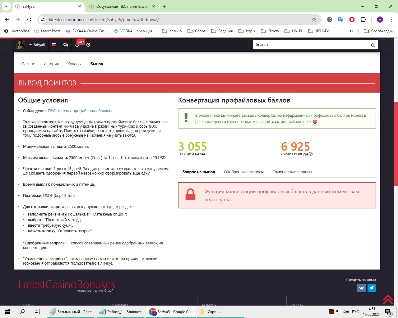
Task: Click the Russian flag language icon
Action: tap(54, 45)
